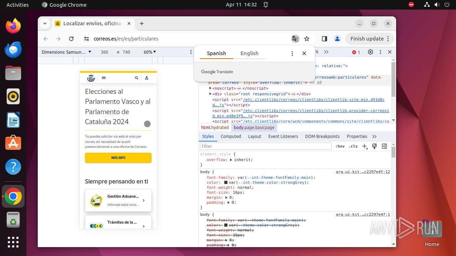Open the Google Translate icon in address bar
The image size is (456, 256).
pyautogui.click(x=295, y=39)
